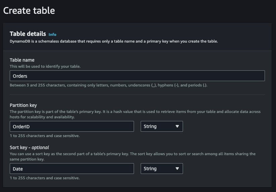Click the sort key description paragraph
This screenshot has height=192, width=276.
coord(133,156)
